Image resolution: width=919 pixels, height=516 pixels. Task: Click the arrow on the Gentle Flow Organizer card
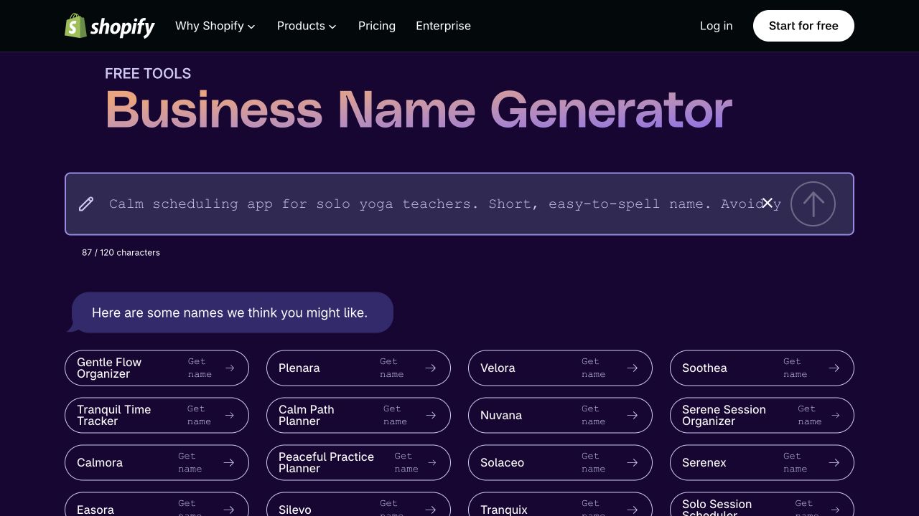tap(230, 368)
